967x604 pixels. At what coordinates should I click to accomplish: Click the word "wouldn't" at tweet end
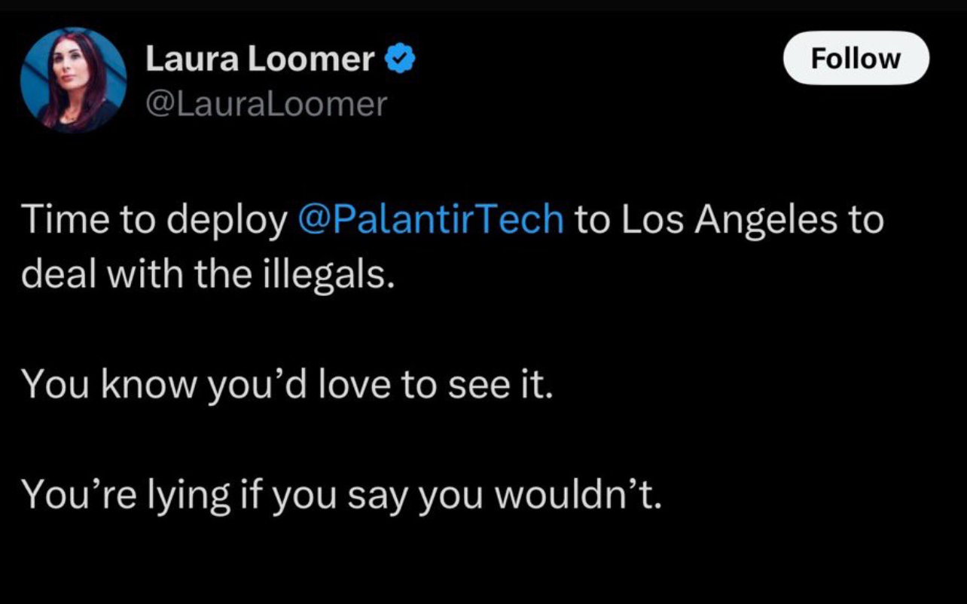[575, 495]
